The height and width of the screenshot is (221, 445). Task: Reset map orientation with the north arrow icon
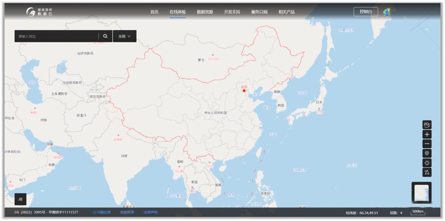coord(427,172)
